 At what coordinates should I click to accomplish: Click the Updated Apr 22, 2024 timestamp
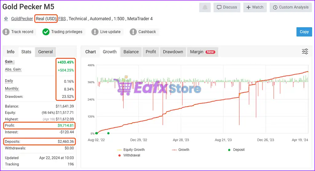tap(57, 158)
